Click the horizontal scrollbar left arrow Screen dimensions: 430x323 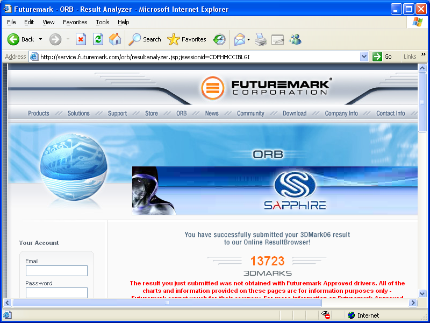click(8, 303)
